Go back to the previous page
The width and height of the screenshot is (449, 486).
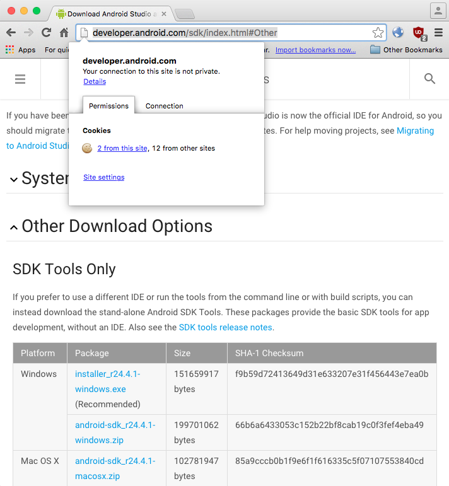click(x=11, y=33)
